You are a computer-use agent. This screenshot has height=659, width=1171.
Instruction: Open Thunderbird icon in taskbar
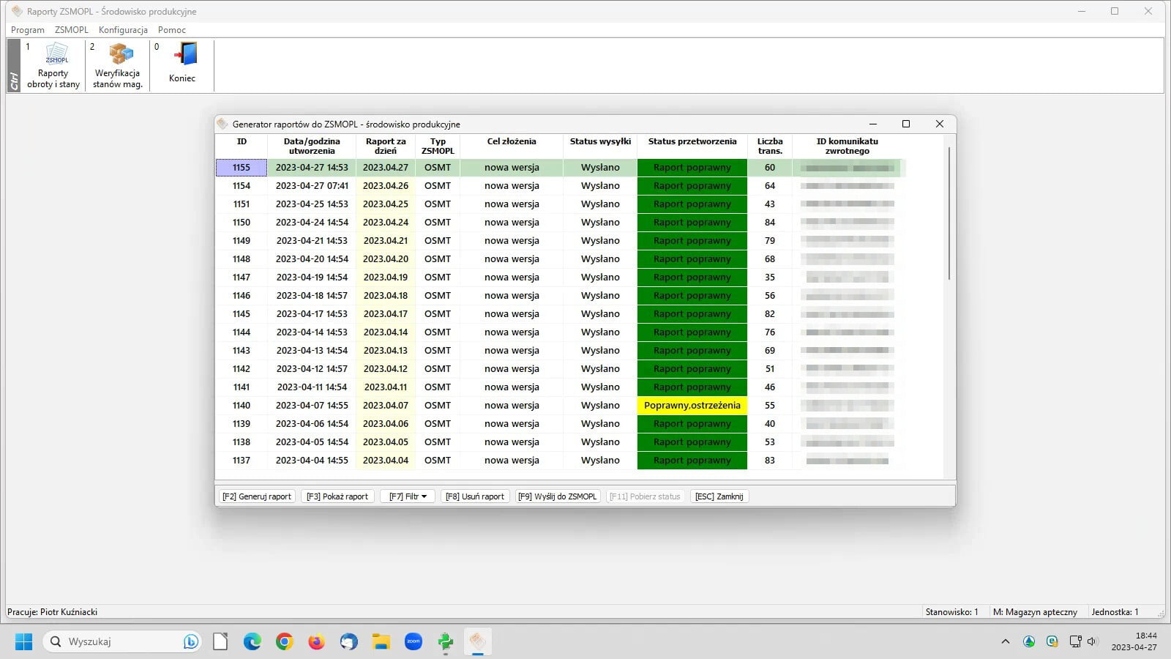tap(349, 642)
